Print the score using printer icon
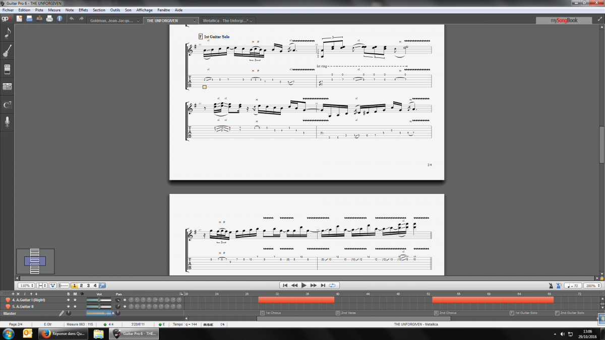Viewport: 605px width, 340px height. point(49,19)
